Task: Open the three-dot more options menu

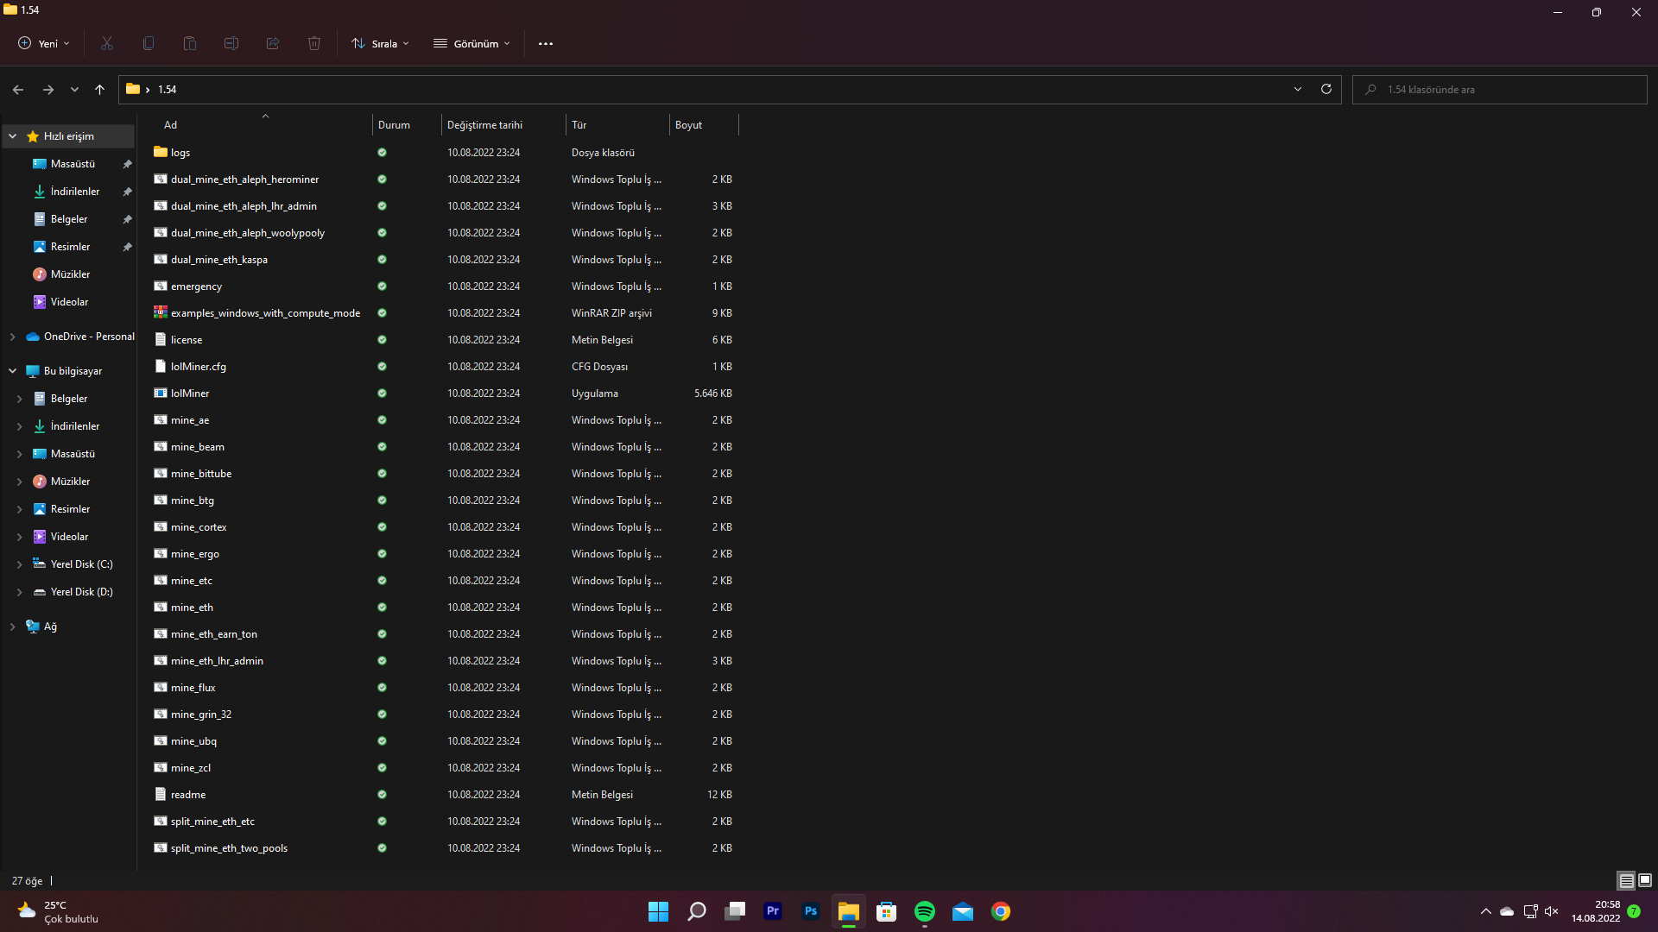Action: [546, 43]
